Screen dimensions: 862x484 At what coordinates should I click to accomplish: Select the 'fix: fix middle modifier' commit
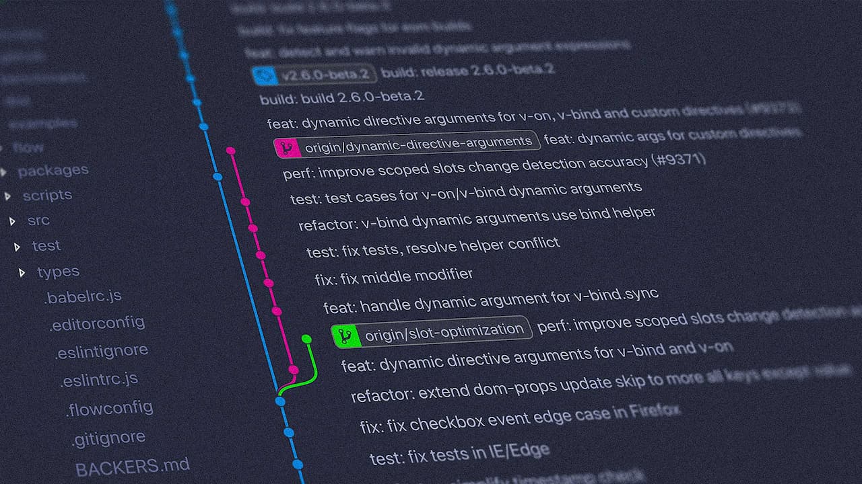coord(393,276)
